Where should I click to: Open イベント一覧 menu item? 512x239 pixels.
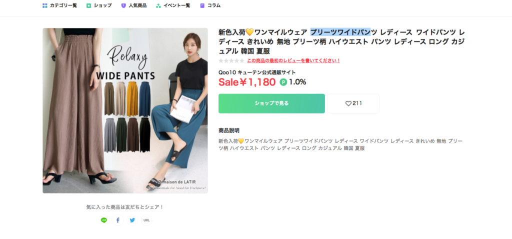tap(176, 5)
